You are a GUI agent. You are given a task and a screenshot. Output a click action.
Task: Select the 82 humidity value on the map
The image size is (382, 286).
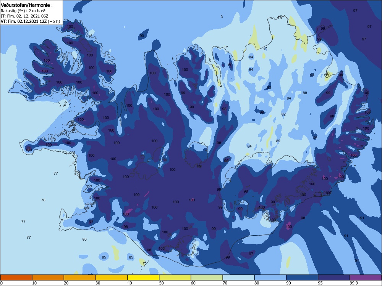283,114
